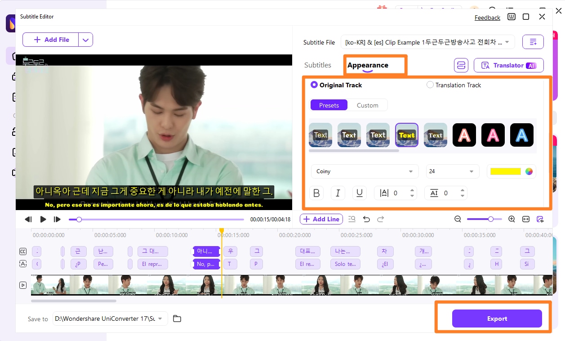Apply bold formatting to the subtitle text
Image resolution: width=565 pixels, height=341 pixels.
pos(316,193)
